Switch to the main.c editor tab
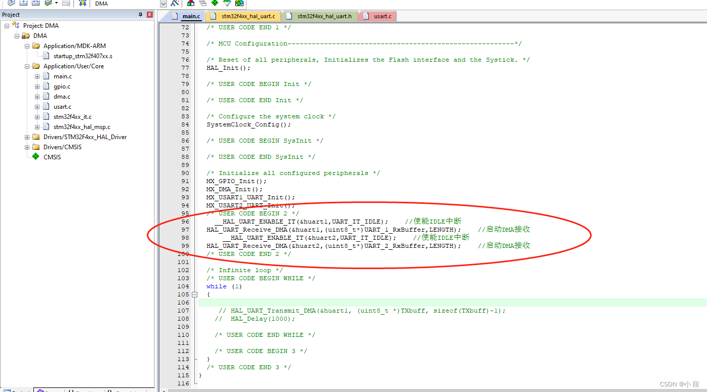This screenshot has height=392, width=707. [x=186, y=16]
